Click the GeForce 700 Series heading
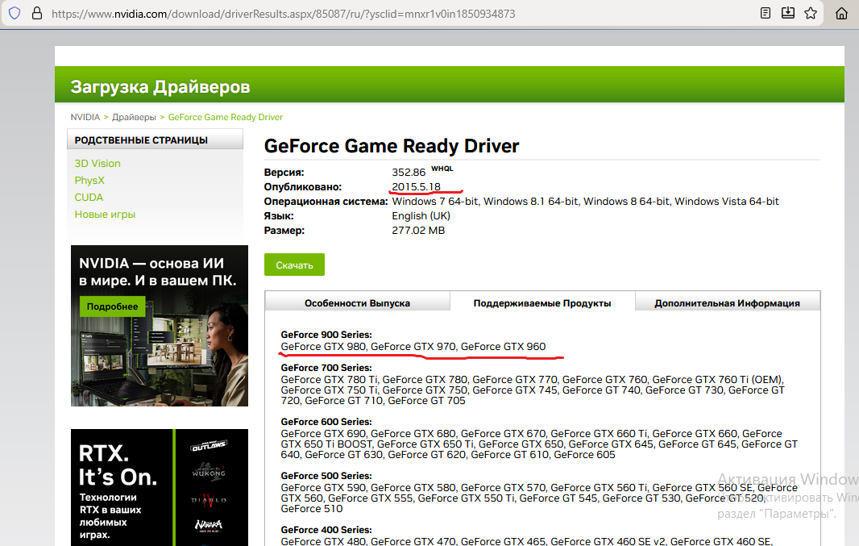 click(x=326, y=368)
